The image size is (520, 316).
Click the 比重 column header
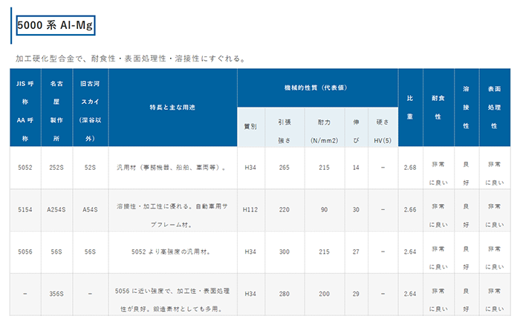(x=410, y=108)
